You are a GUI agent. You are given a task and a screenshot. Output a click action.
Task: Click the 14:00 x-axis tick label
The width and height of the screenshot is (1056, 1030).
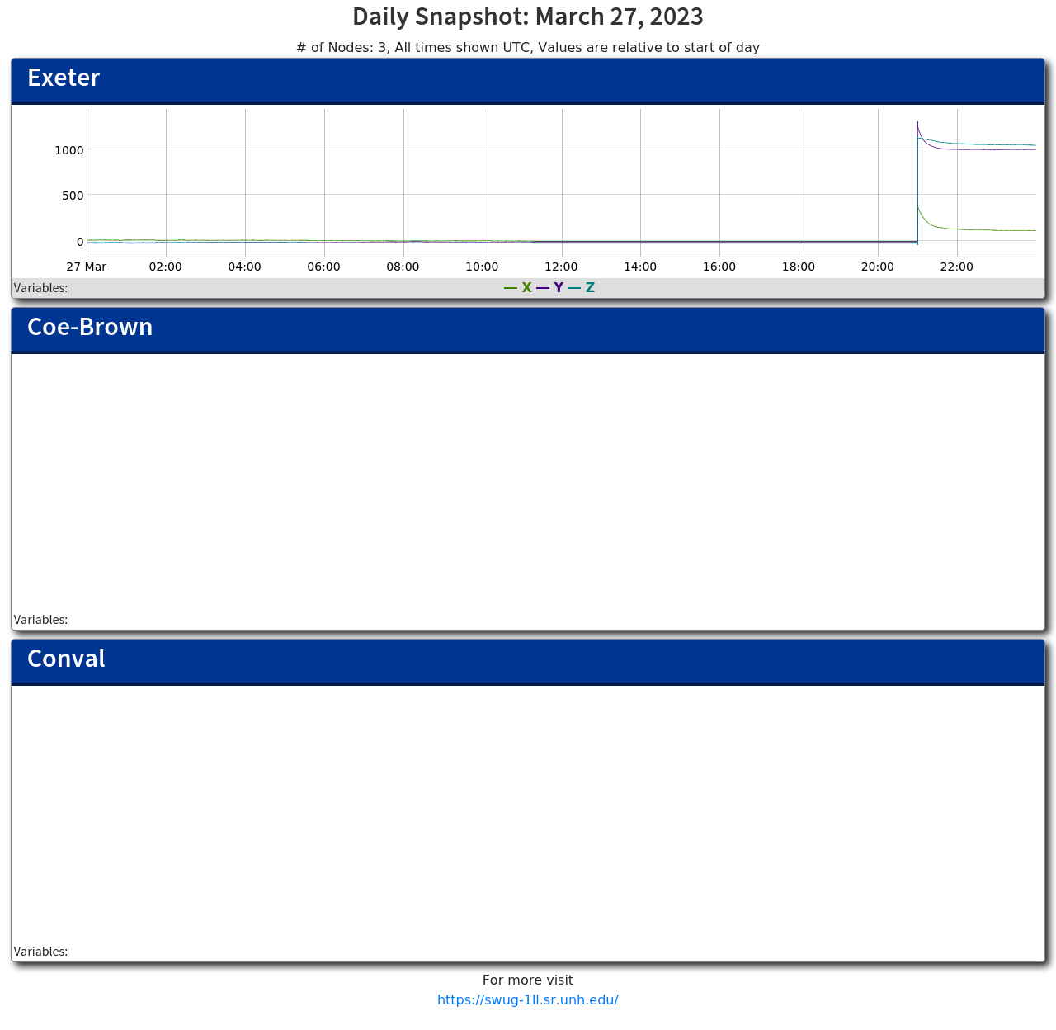641,267
